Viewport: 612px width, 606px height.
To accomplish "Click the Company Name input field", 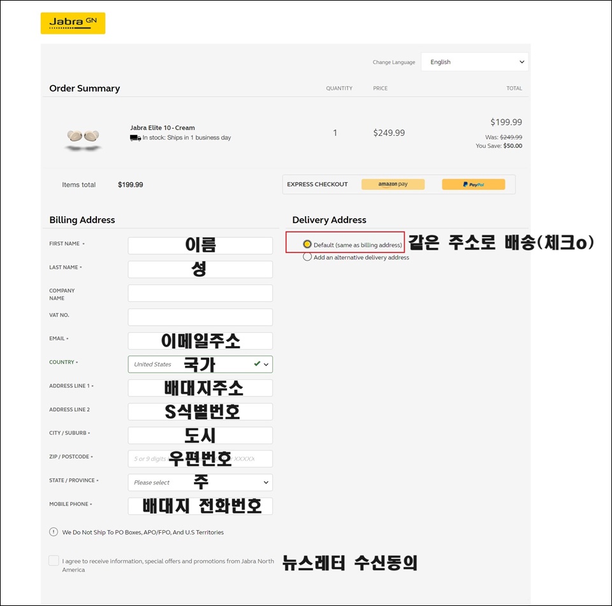I will (x=200, y=293).
